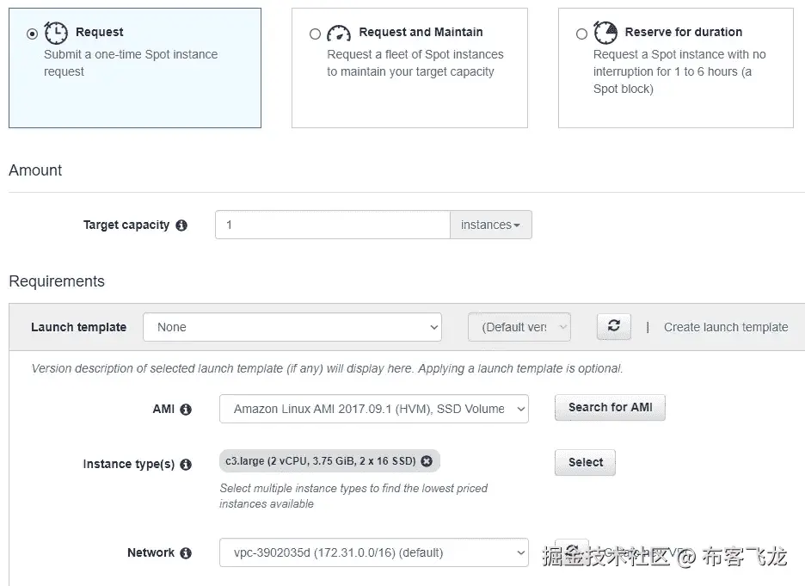Open the AMI selection dropdown
This screenshot has width=805, height=586.
point(374,410)
